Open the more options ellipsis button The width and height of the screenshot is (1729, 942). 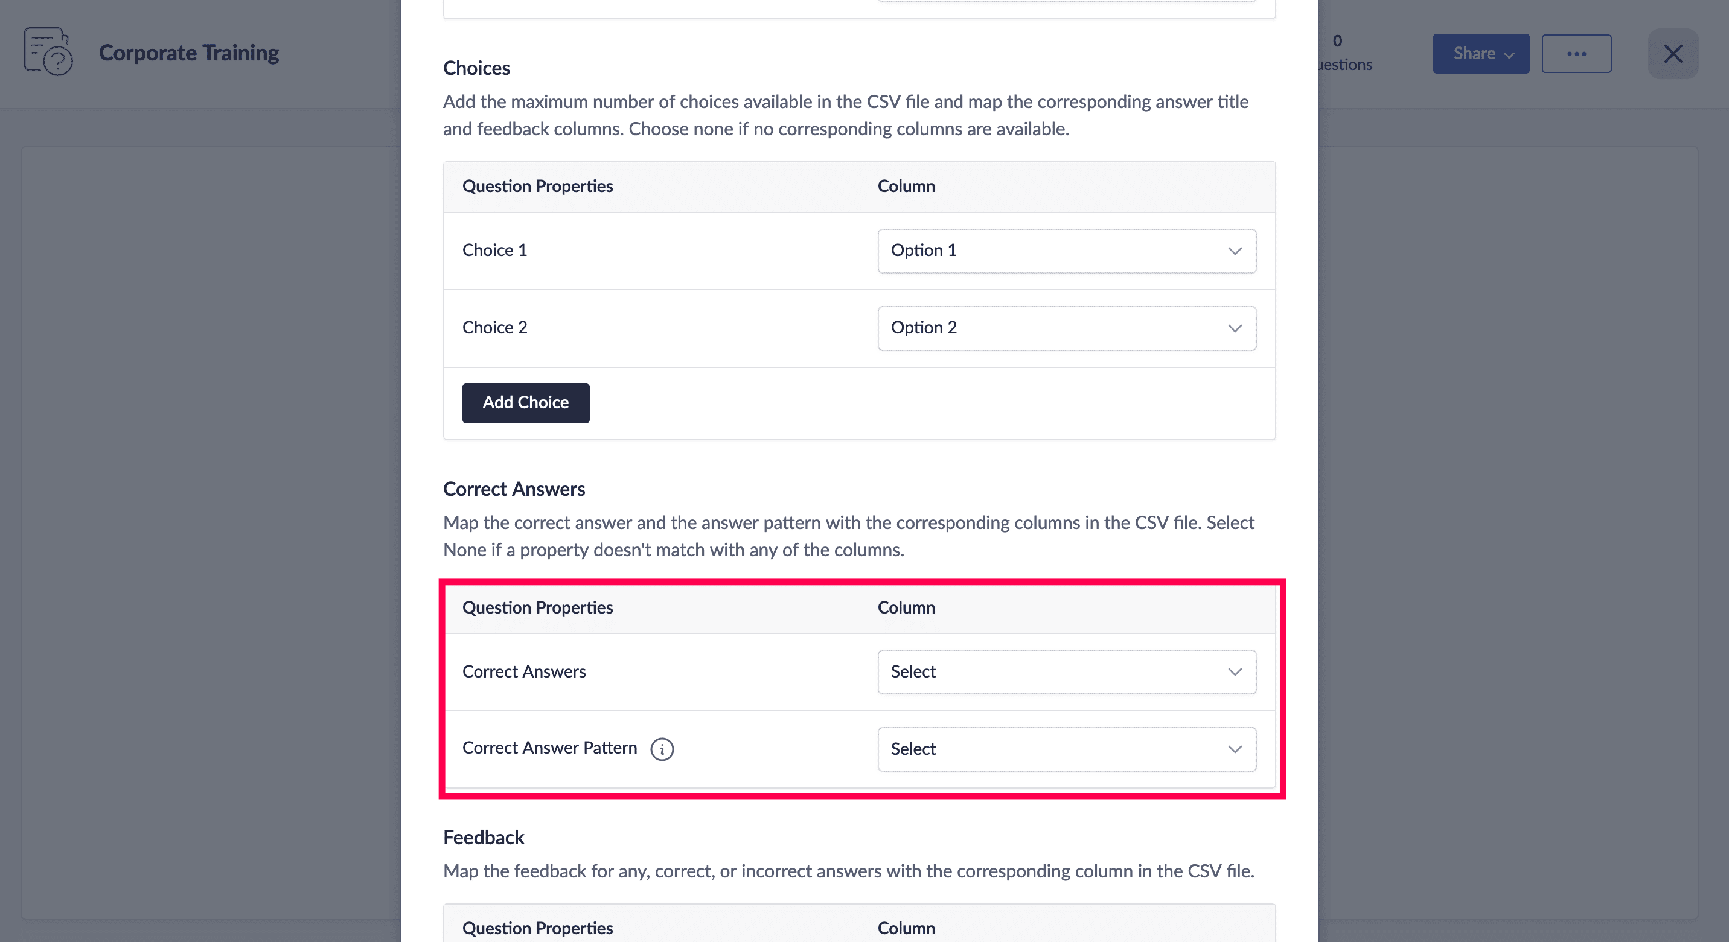(x=1576, y=54)
